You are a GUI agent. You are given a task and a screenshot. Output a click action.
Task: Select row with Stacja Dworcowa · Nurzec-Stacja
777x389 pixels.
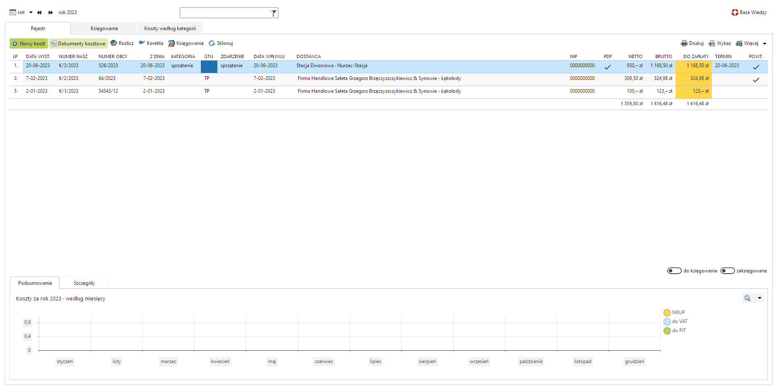click(x=388, y=67)
